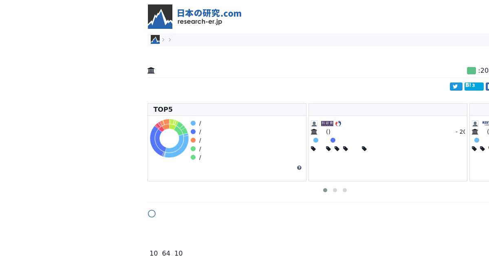Click the Hatena B! bookmark button
The height and width of the screenshot is (256, 489).
pos(474,86)
